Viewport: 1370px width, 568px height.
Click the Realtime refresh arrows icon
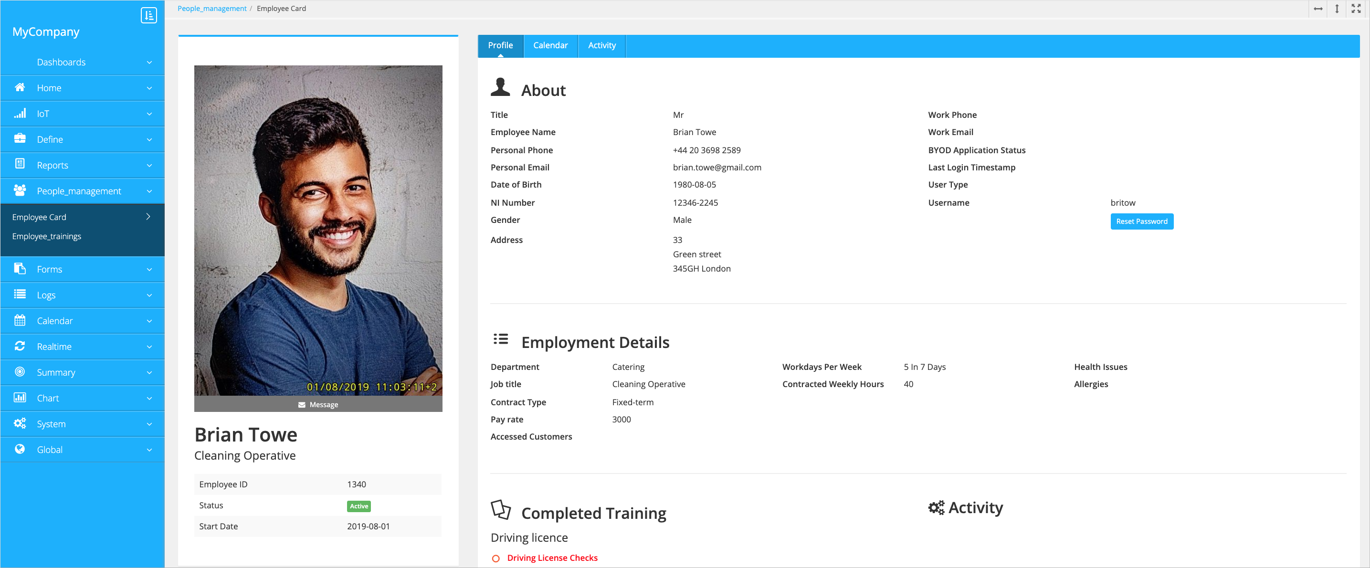point(20,346)
